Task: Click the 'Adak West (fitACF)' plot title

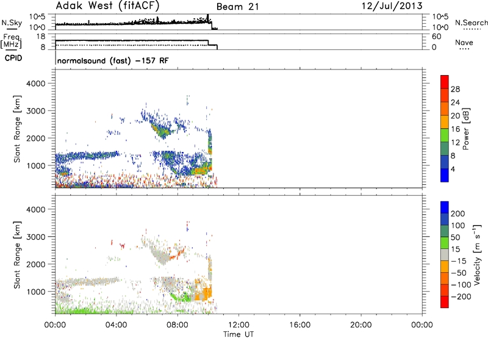Action: point(107,6)
